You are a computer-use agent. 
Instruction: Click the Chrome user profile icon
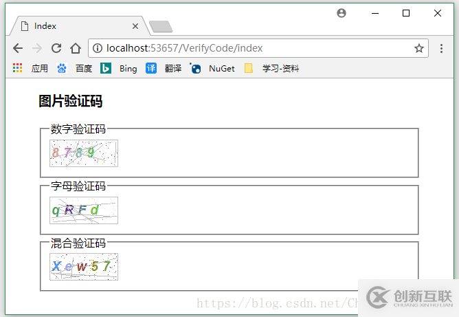click(x=342, y=13)
